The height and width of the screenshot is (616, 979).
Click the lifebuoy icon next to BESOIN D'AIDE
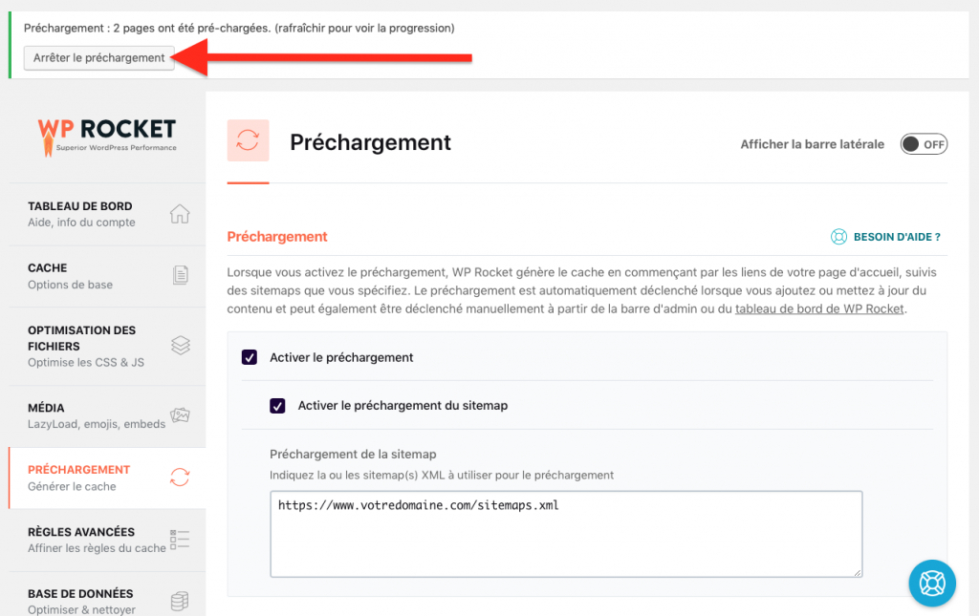[x=840, y=236]
